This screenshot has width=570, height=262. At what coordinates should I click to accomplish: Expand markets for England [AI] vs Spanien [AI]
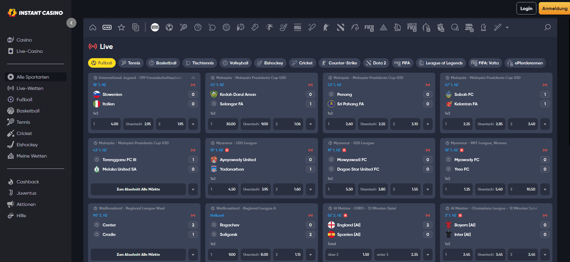point(427,255)
